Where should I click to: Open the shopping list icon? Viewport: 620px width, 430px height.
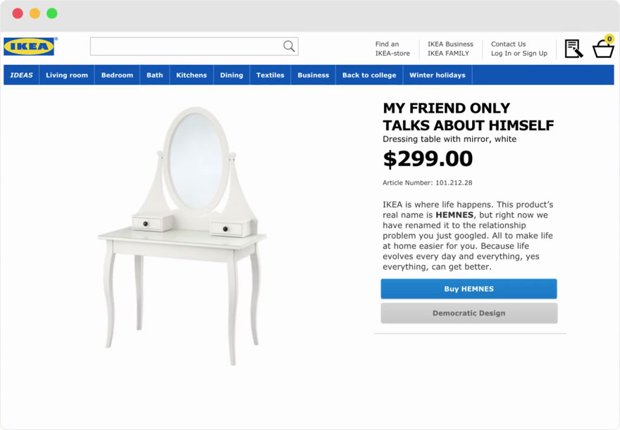tap(573, 49)
